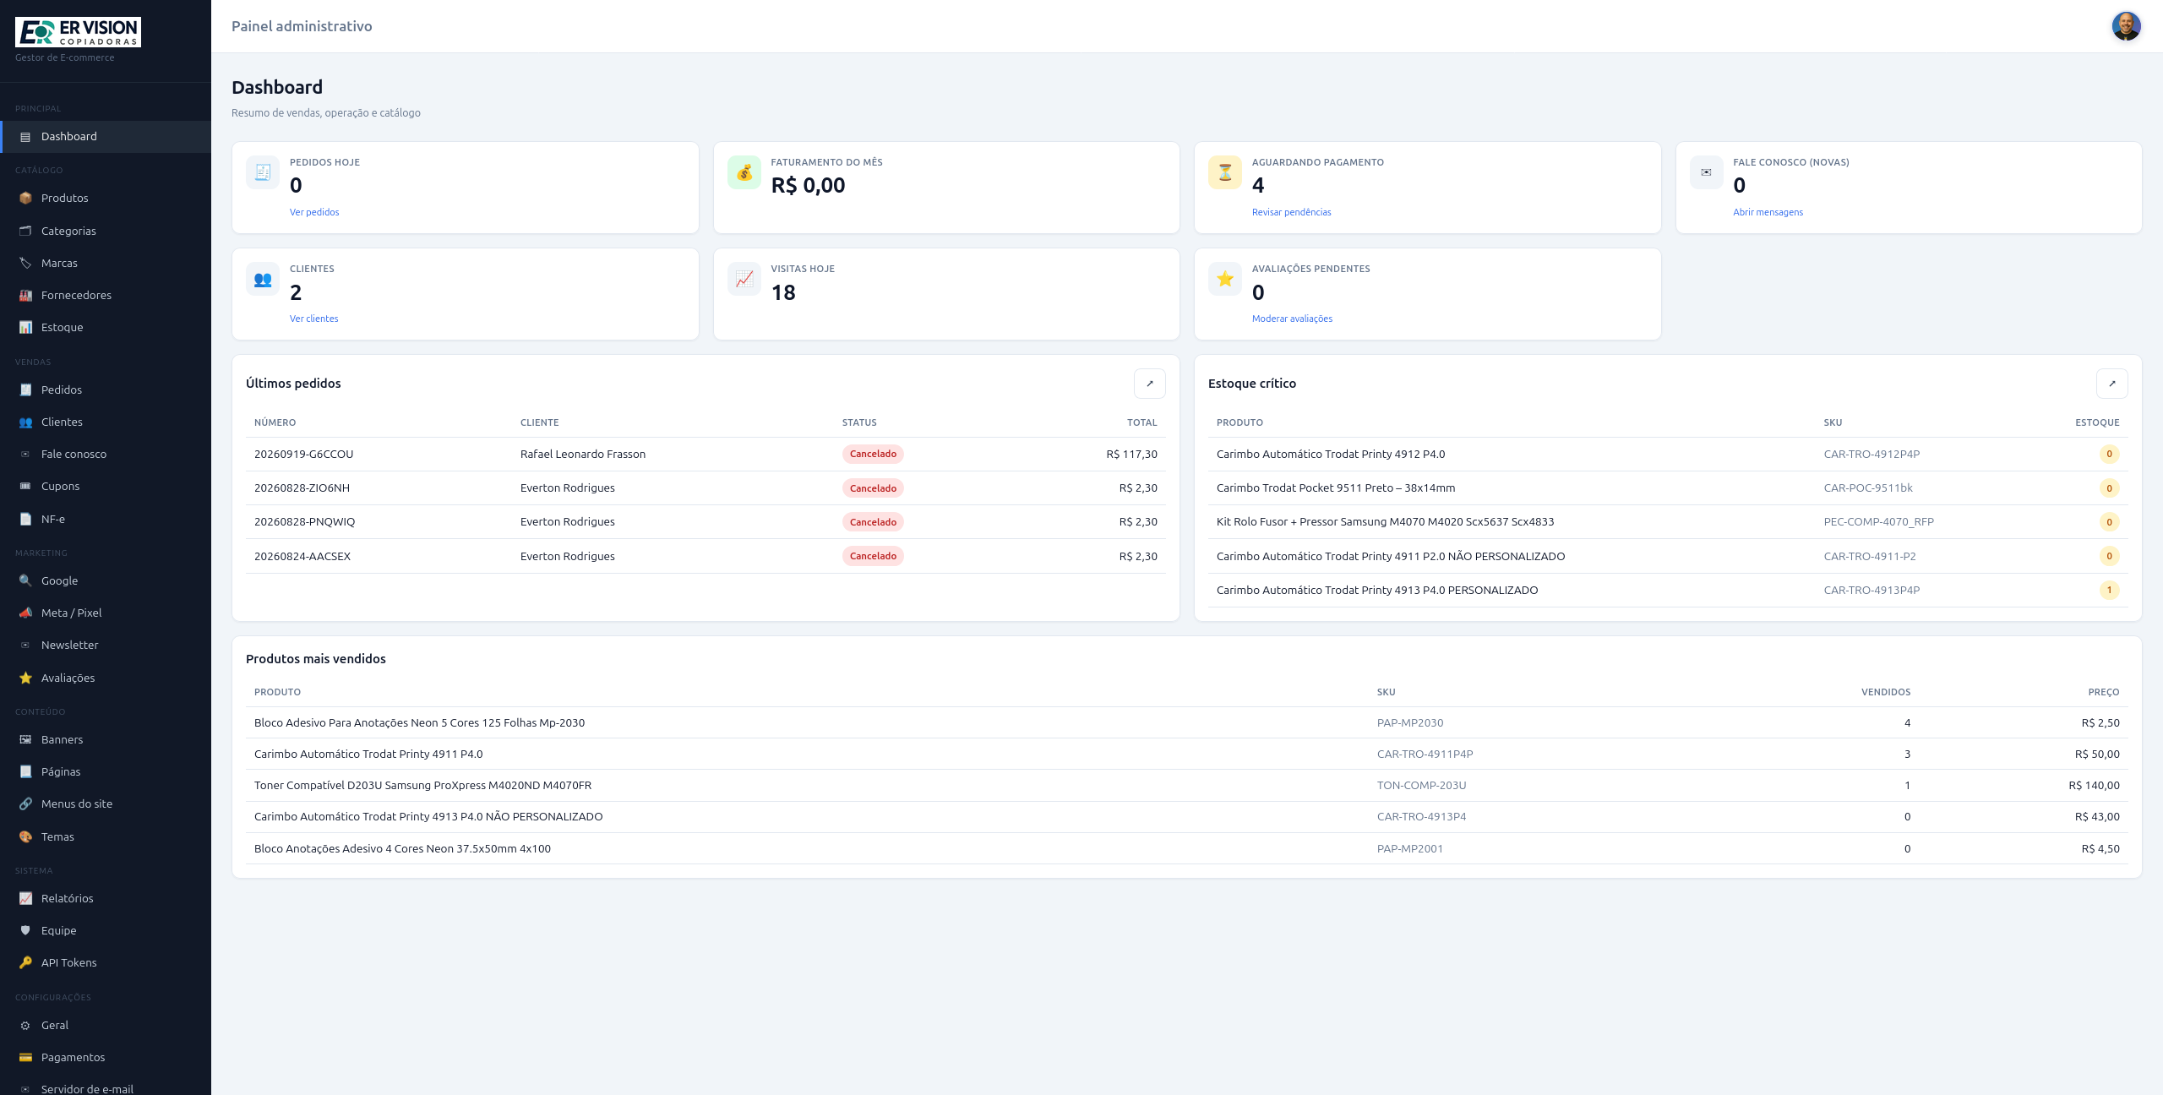Go to Clientes in the sidebar
The width and height of the screenshot is (2163, 1095).
(106, 422)
